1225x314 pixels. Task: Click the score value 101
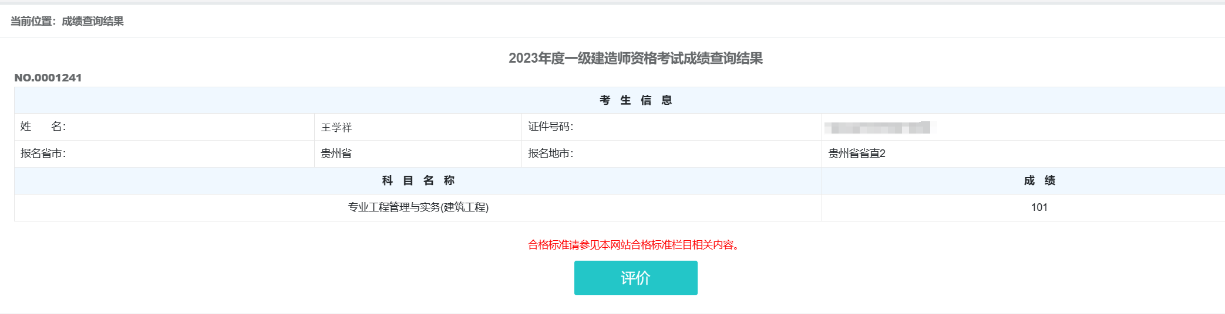[x=1039, y=207]
